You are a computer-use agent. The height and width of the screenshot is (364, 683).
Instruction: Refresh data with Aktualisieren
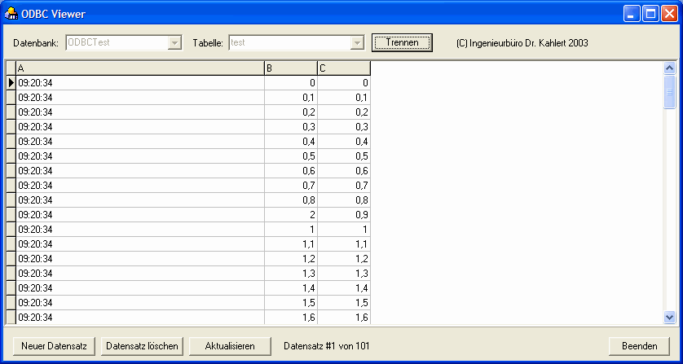click(230, 346)
